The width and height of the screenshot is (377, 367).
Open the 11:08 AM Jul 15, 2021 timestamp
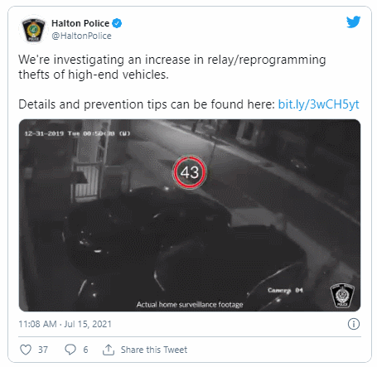(65, 324)
